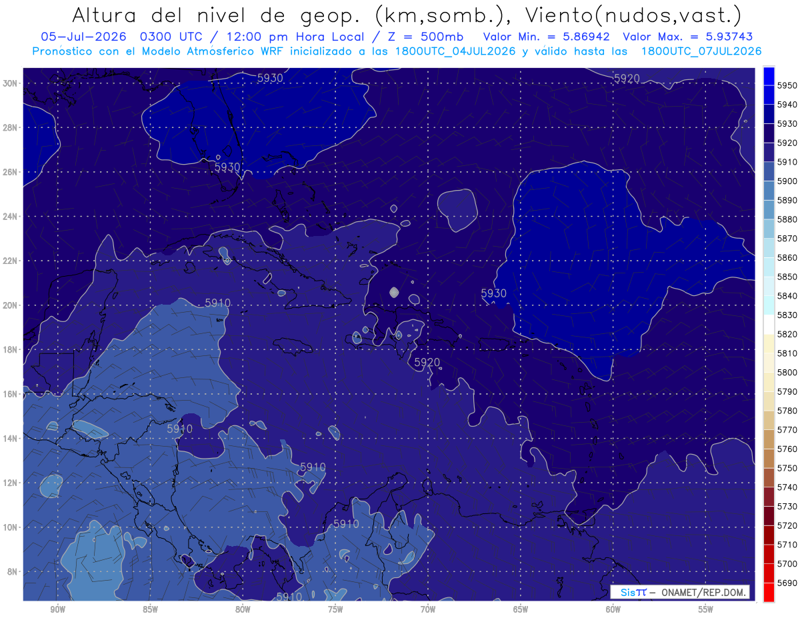
Task: Click the 5920 contour label just south of Hispaniola
Action: (427, 363)
